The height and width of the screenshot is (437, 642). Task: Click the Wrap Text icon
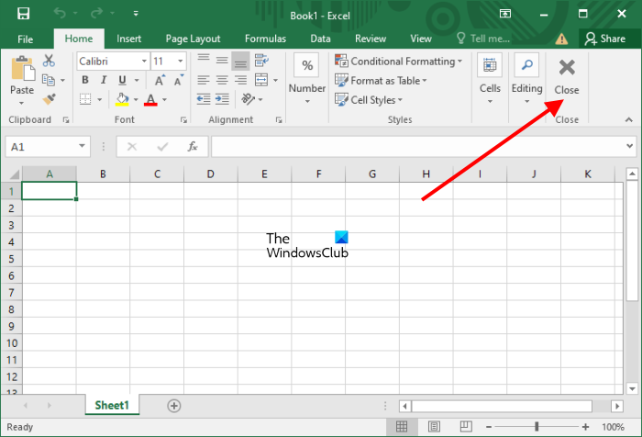tap(261, 61)
